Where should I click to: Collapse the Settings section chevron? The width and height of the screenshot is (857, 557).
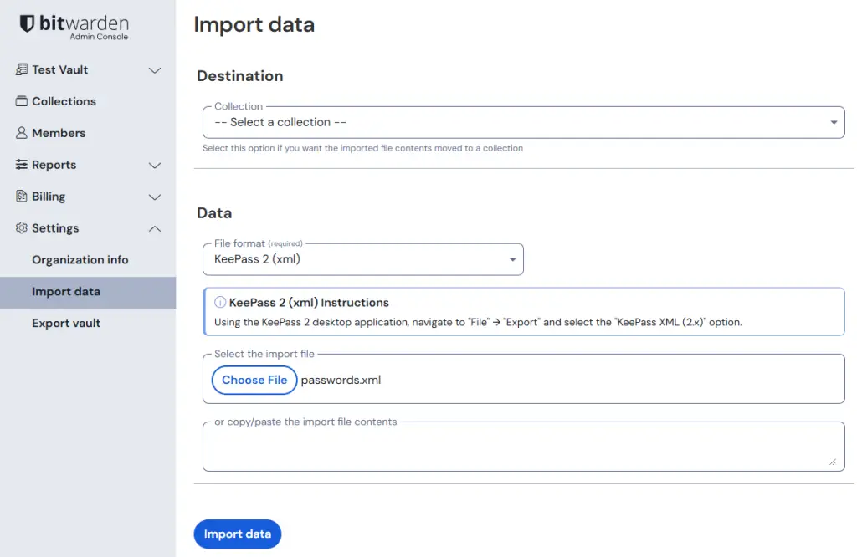(x=155, y=228)
